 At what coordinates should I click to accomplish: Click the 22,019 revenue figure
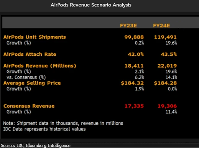(x=167, y=66)
